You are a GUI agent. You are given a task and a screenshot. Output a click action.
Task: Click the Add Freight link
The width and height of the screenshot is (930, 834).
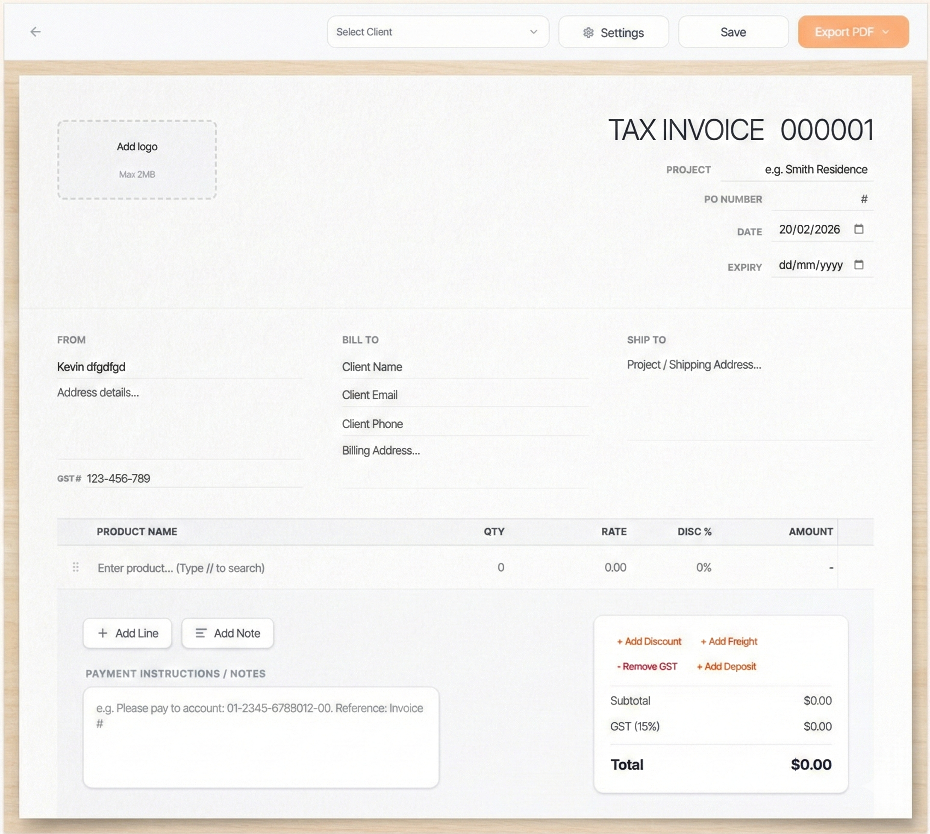[728, 641]
